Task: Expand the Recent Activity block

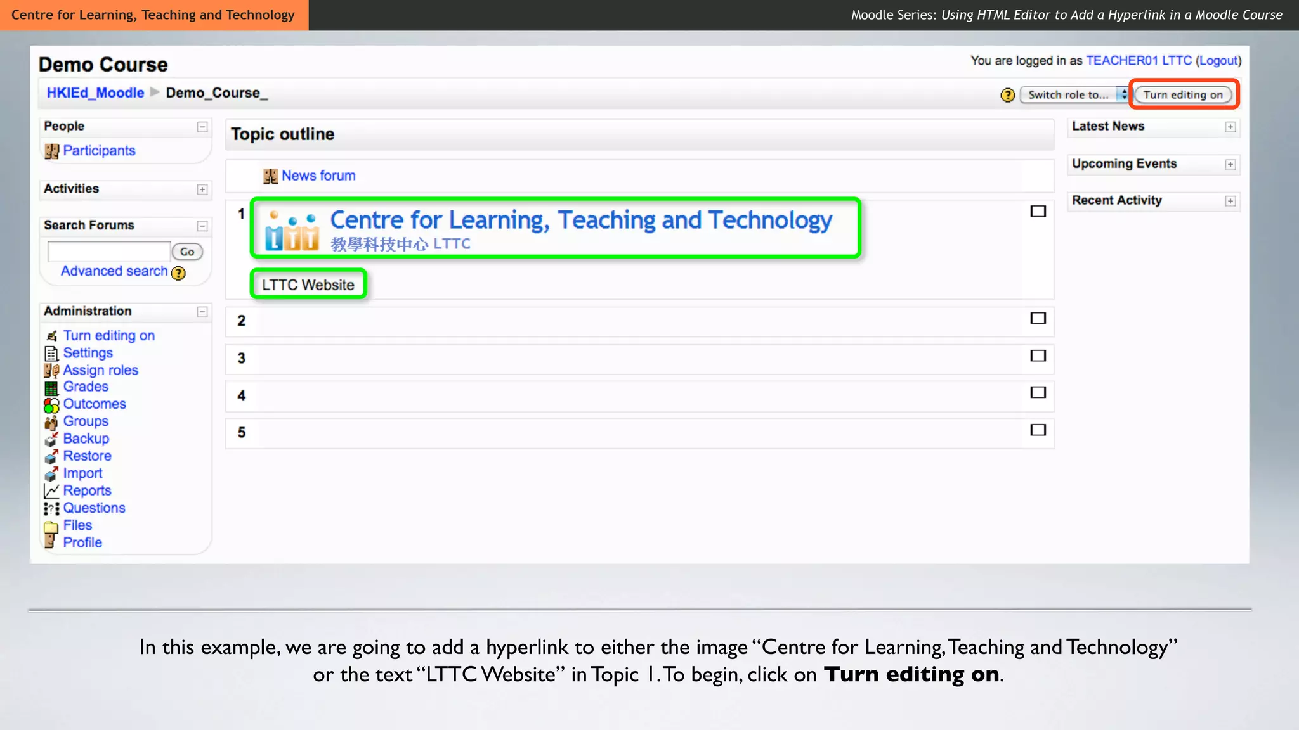Action: (1230, 202)
